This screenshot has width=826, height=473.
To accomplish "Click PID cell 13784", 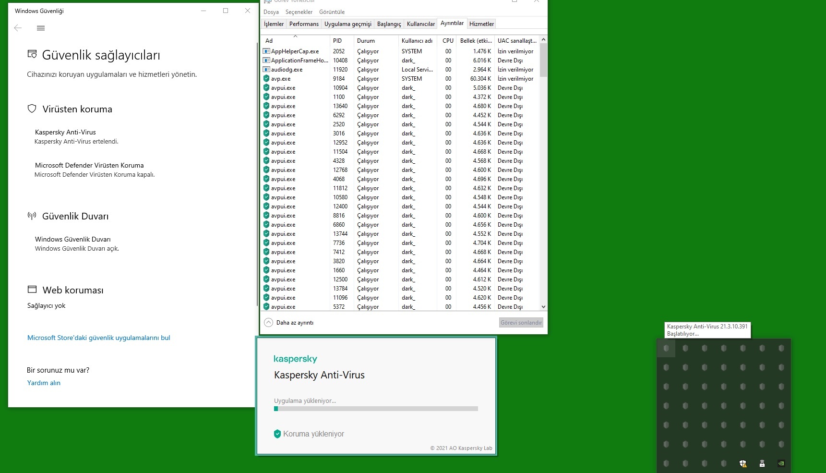I will 340,289.
